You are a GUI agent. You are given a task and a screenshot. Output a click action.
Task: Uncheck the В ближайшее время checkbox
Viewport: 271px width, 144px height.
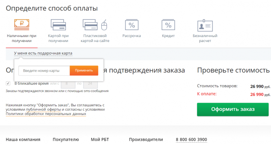8,83
